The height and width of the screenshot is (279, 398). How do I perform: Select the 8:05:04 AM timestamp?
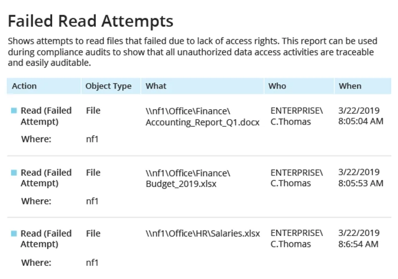[x=360, y=122]
